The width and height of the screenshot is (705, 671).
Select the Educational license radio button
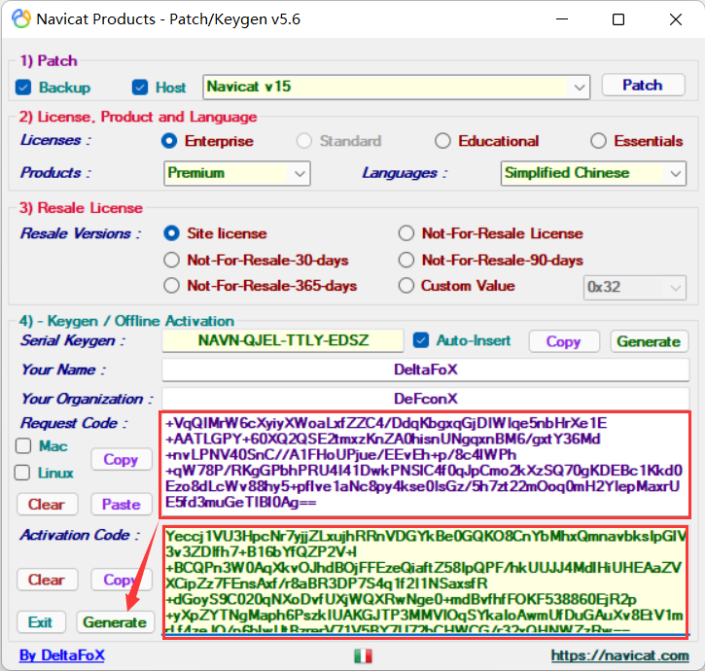tap(443, 141)
